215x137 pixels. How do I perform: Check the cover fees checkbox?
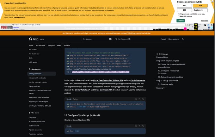(179, 14)
